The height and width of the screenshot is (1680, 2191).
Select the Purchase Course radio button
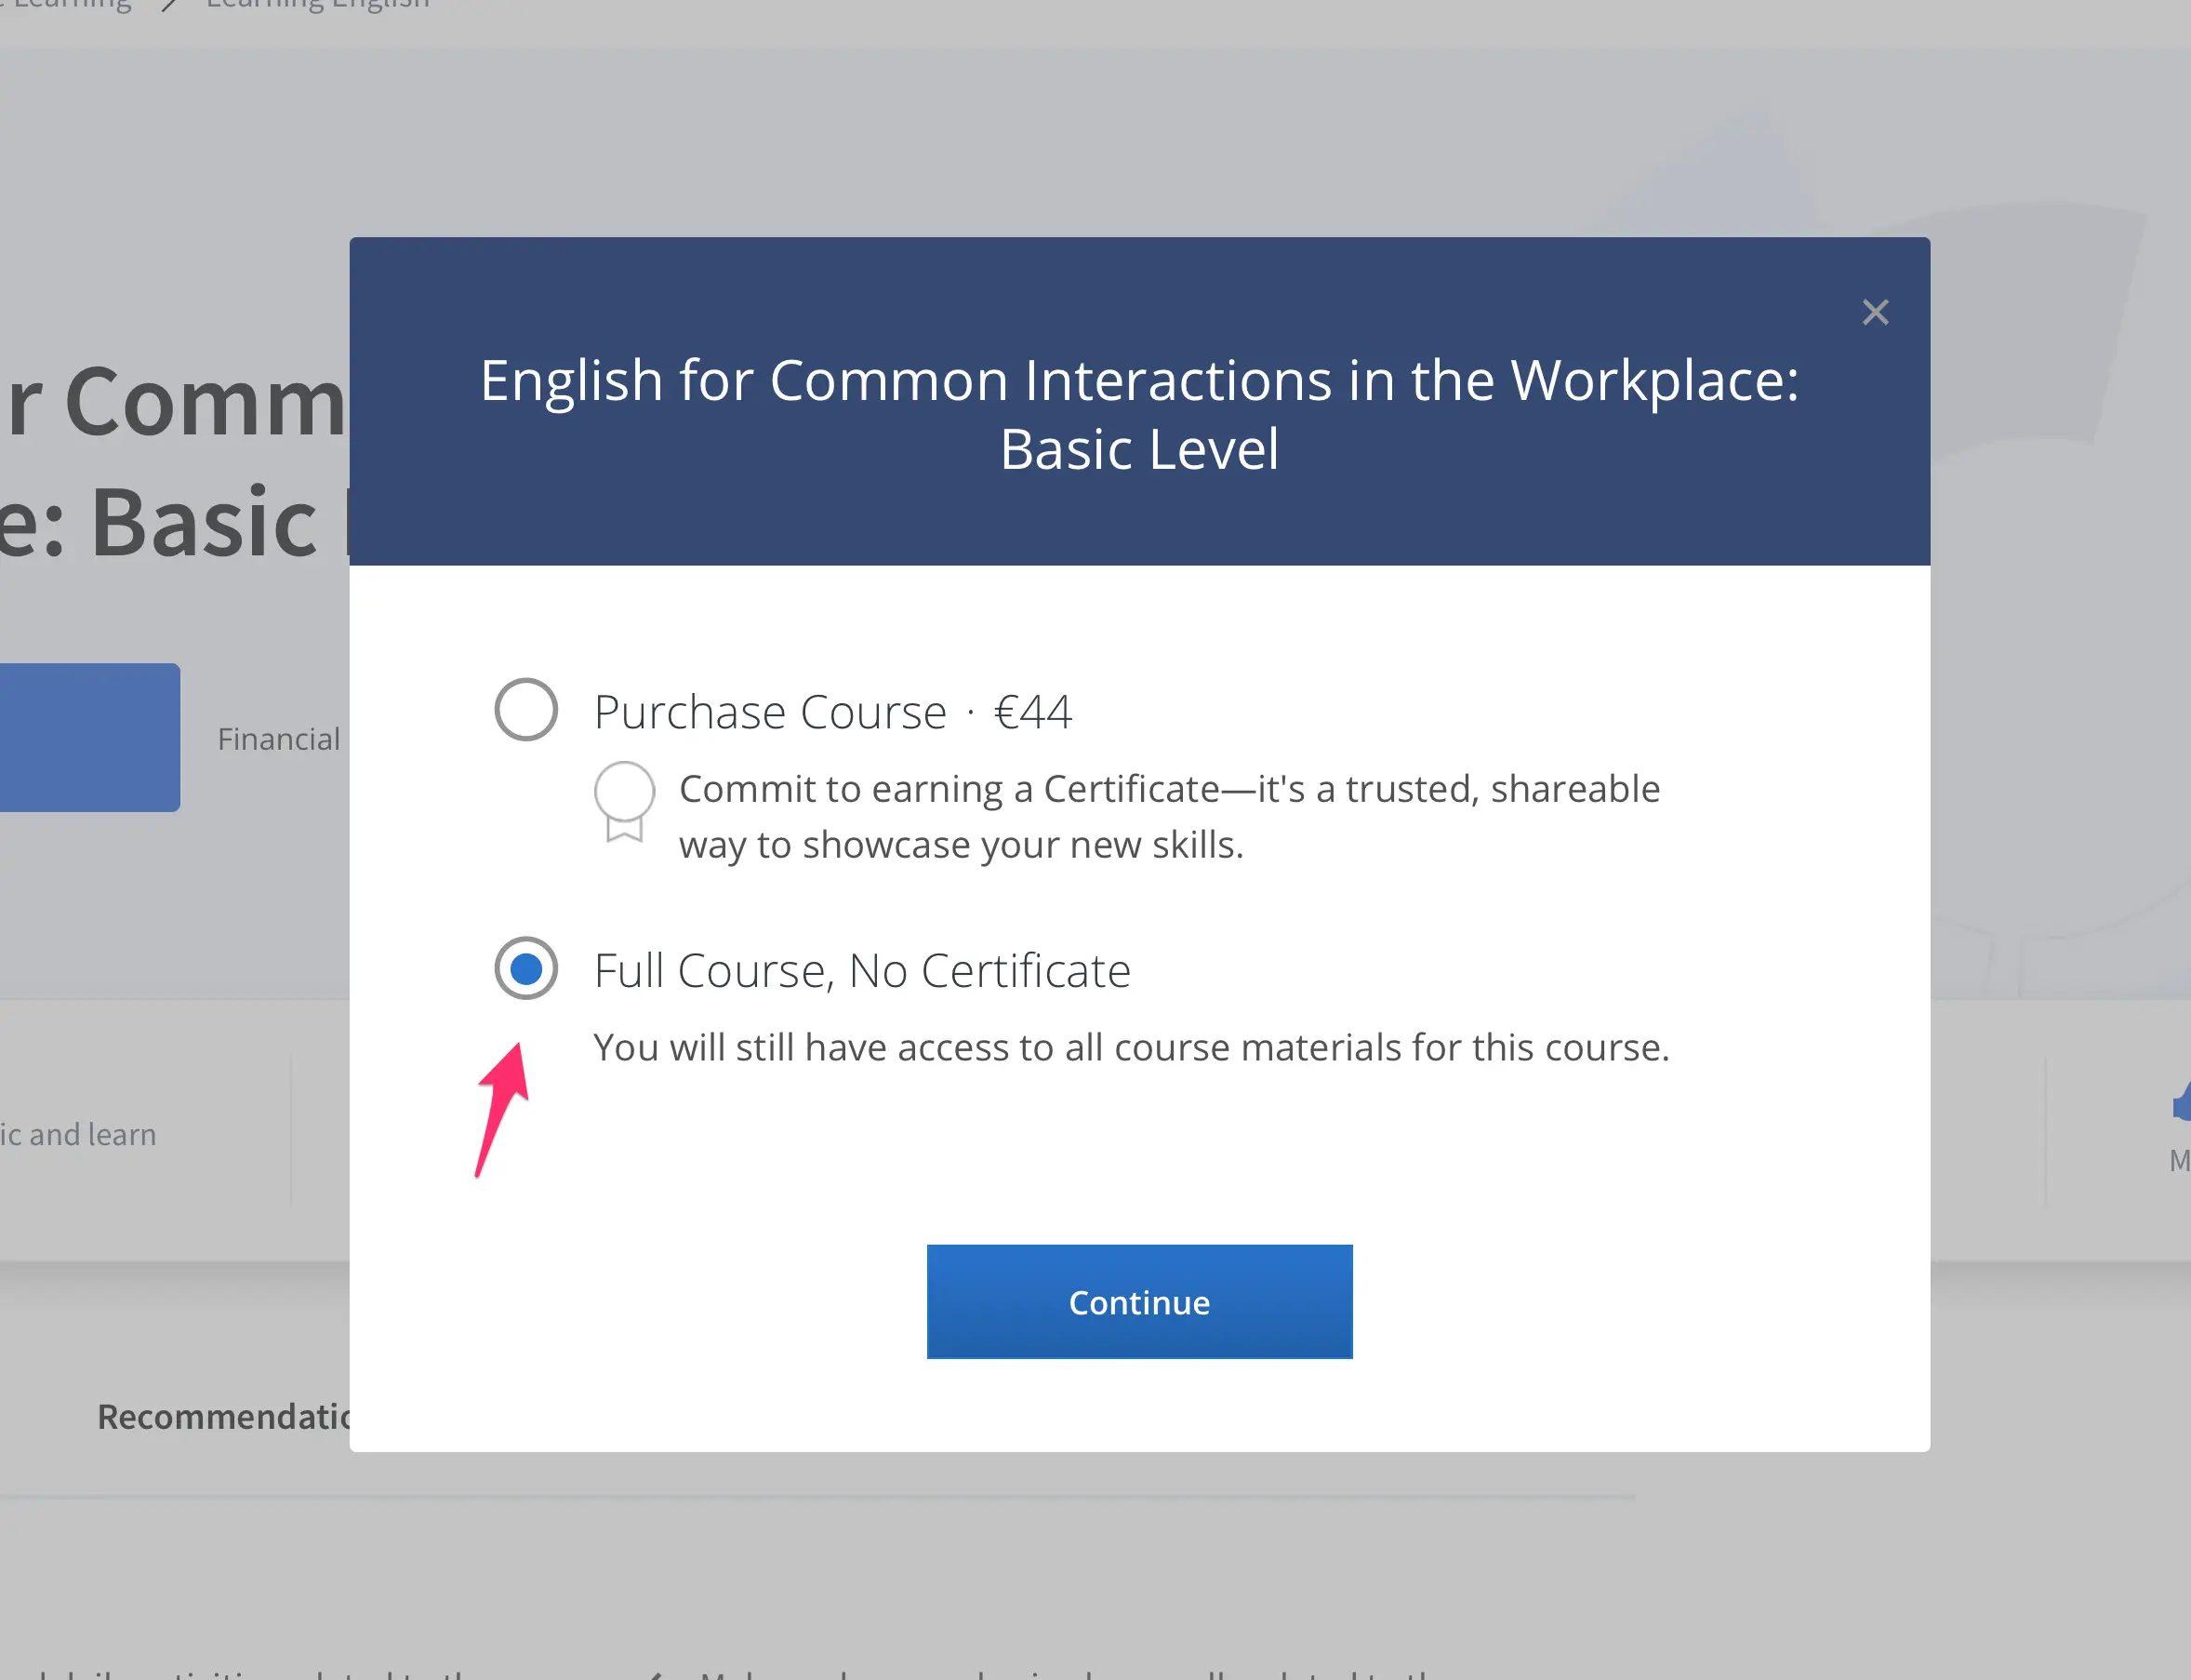click(525, 710)
